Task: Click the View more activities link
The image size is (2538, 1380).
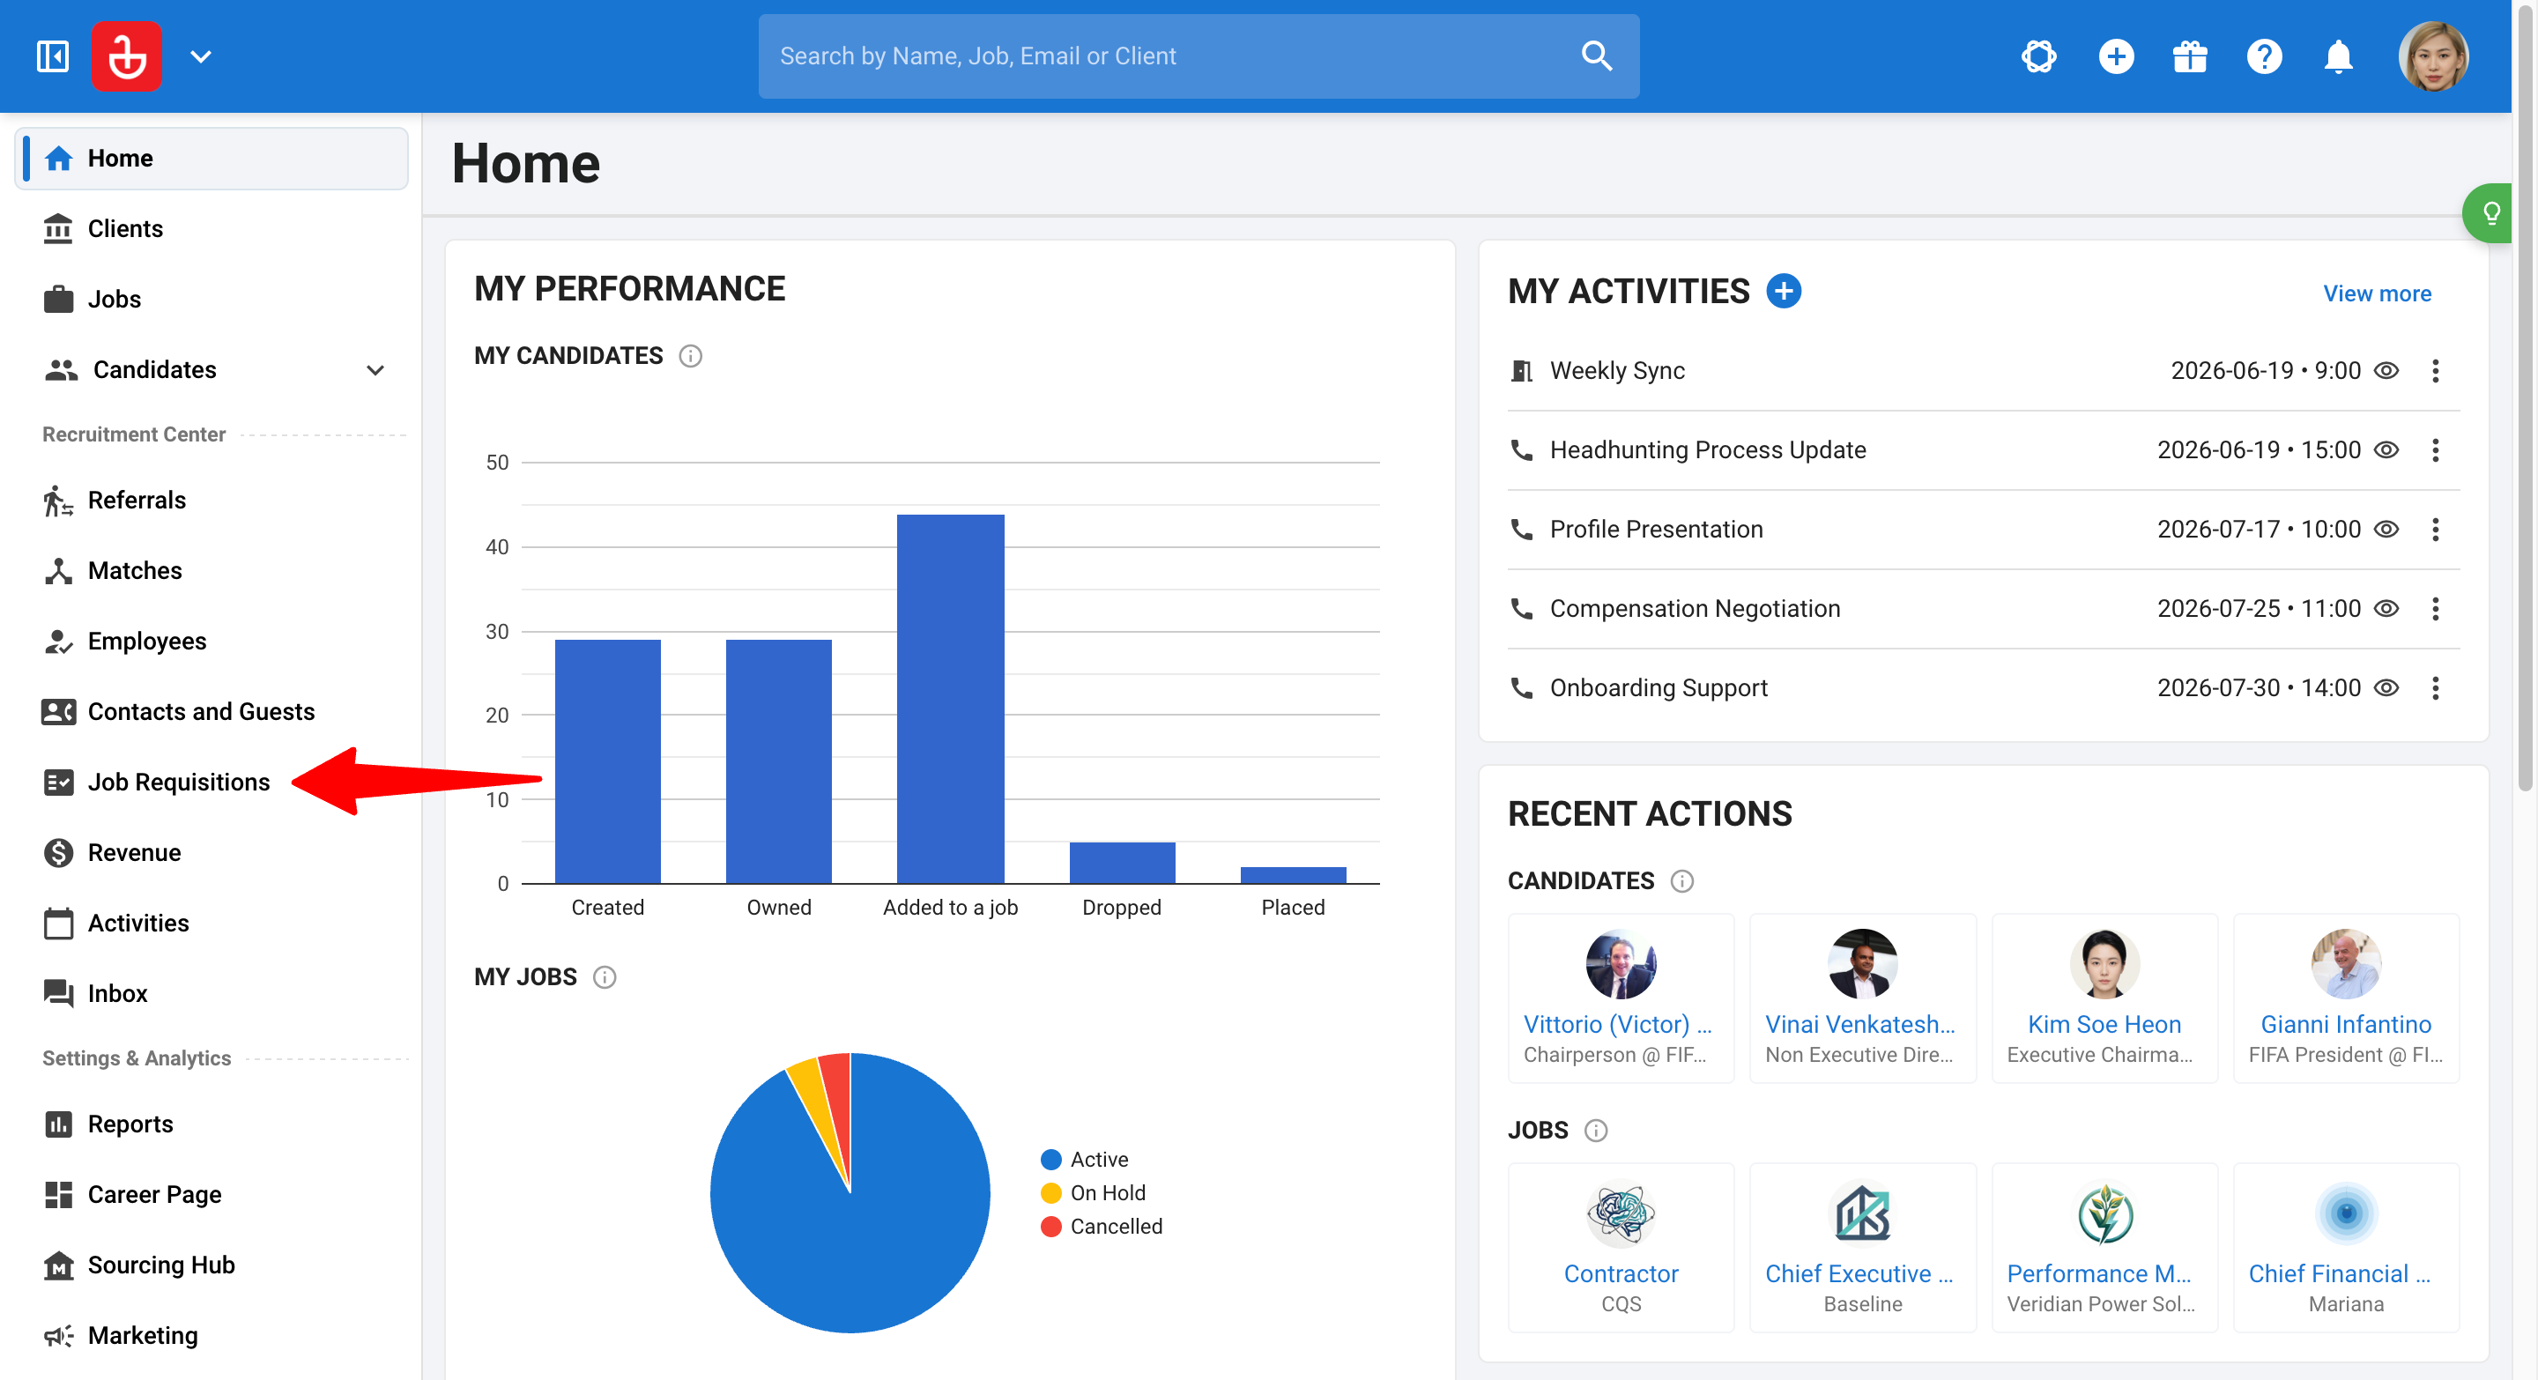Action: click(x=2377, y=293)
